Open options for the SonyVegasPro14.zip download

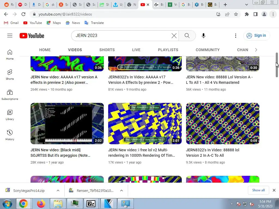click(58, 190)
